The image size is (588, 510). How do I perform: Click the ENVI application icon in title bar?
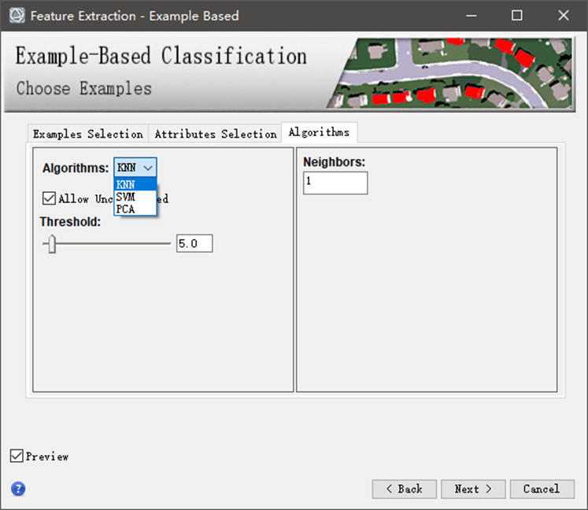17,16
